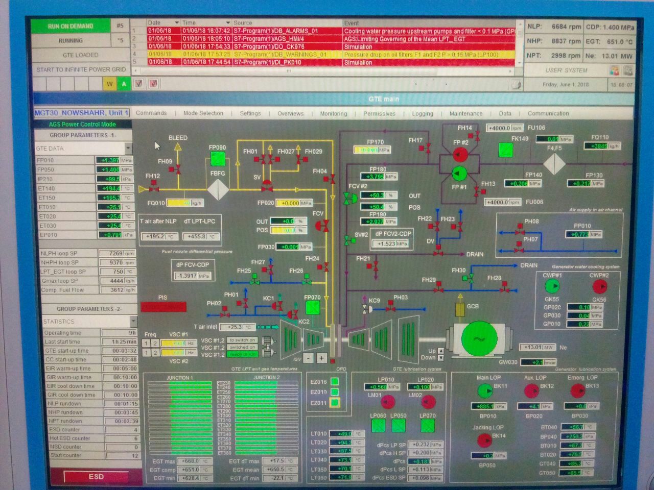Click the FP #2 fuel pump icon

pos(460,154)
